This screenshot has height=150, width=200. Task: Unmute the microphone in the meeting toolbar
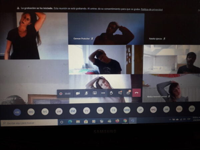tap(86, 93)
